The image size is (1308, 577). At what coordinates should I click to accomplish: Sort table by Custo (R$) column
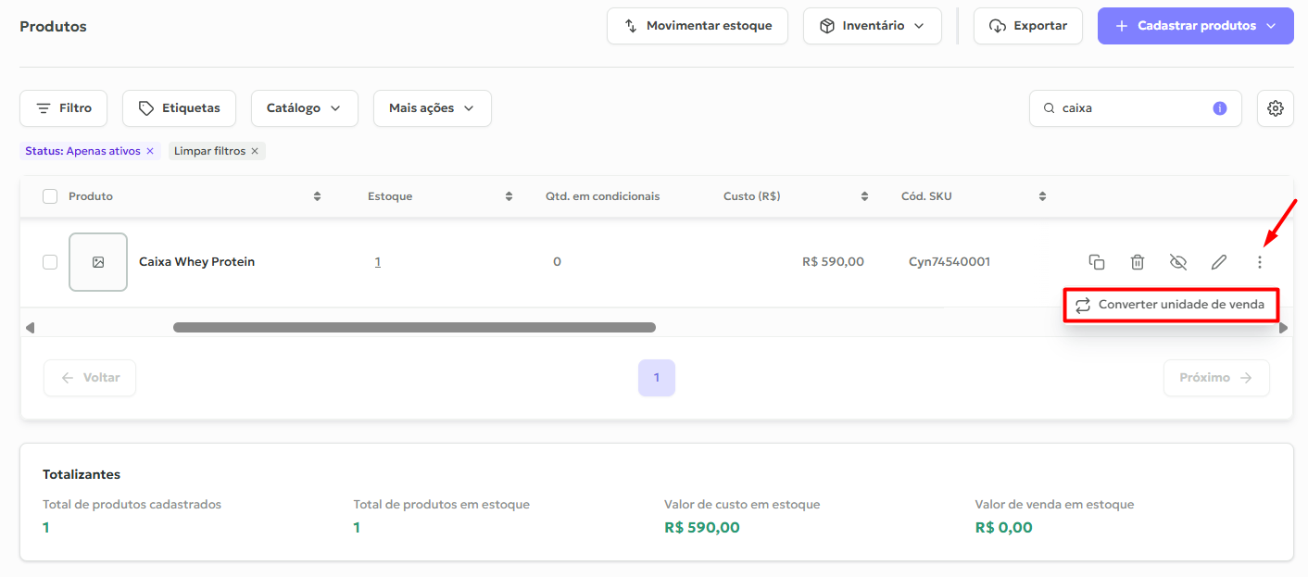tap(864, 196)
